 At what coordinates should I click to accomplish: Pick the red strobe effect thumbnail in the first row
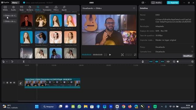[26, 20]
